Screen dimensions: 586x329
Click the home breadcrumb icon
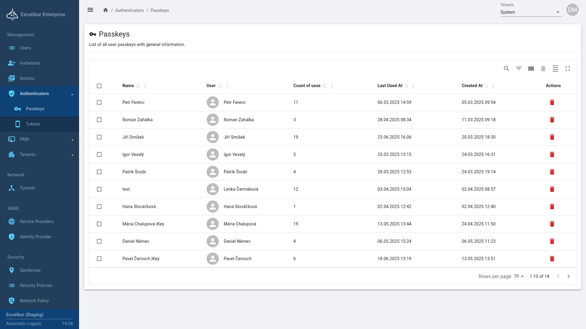(x=106, y=10)
